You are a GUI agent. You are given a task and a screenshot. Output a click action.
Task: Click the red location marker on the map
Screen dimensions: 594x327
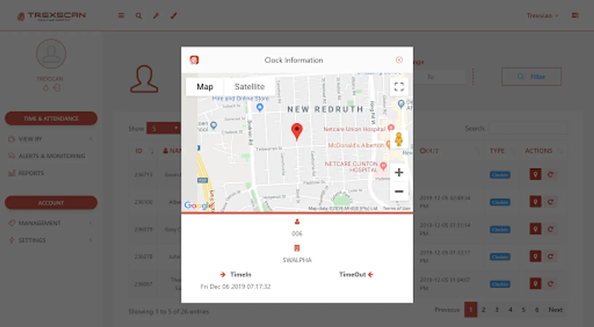[297, 132]
